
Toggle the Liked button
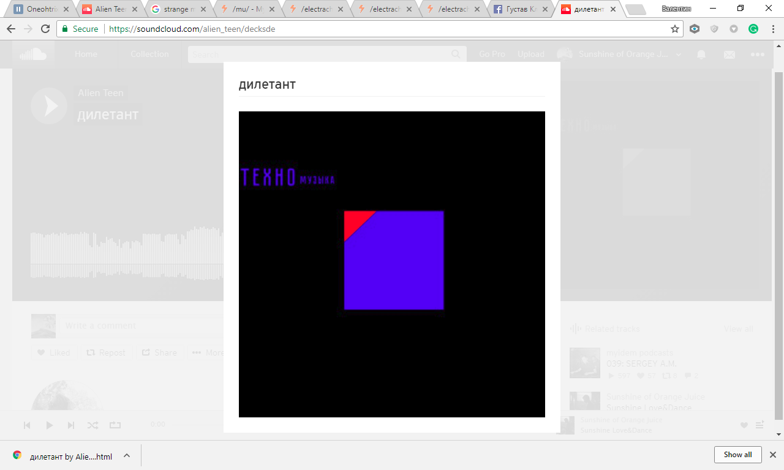(53, 352)
